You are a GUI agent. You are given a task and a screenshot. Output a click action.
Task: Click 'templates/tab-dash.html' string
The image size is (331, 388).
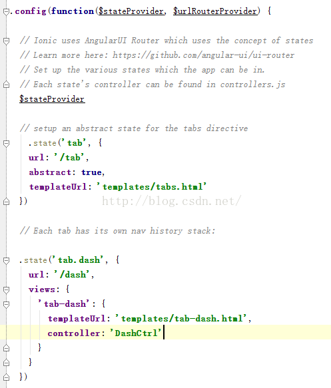[181, 318]
